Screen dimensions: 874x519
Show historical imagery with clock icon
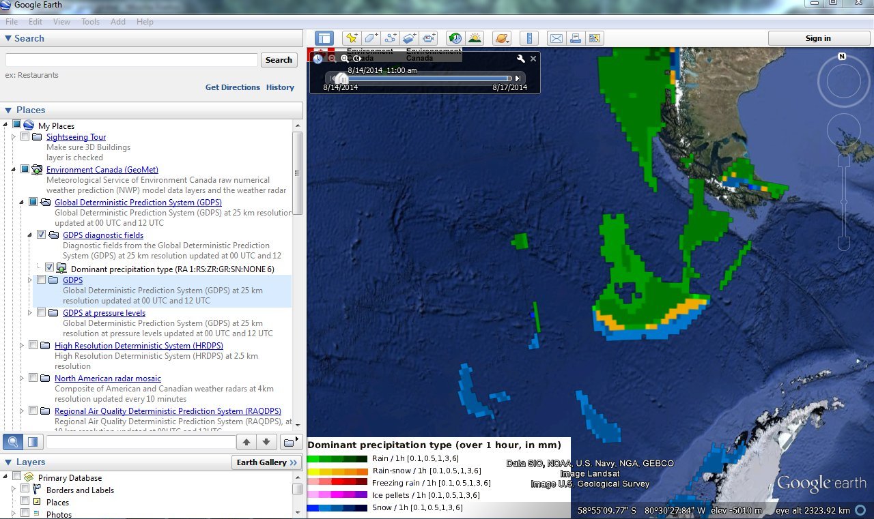tap(455, 38)
